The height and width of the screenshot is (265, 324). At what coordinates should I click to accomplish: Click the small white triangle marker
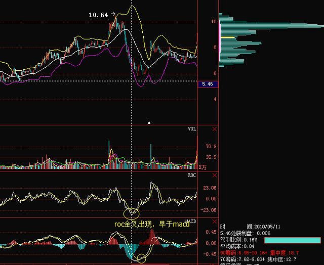tap(149, 122)
